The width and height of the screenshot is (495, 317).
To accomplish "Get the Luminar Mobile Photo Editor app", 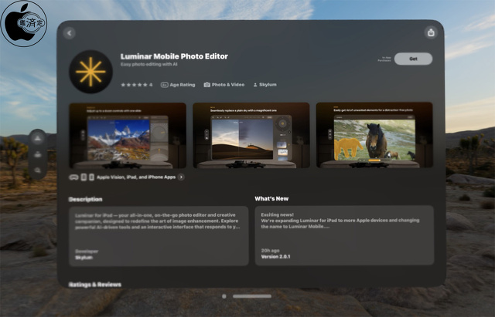I will pos(413,59).
